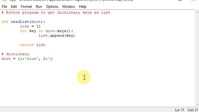Click the 'for key in dict.keys():' line
Image resolution: width=199 pixels, height=112 pixels.
[46, 31]
